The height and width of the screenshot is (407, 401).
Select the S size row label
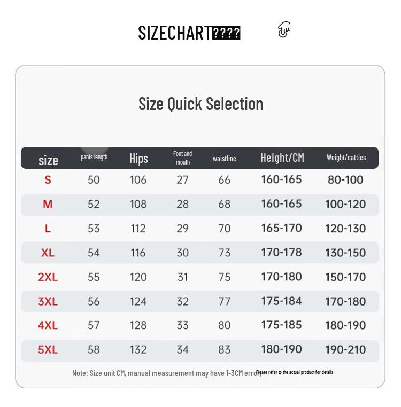click(48, 180)
